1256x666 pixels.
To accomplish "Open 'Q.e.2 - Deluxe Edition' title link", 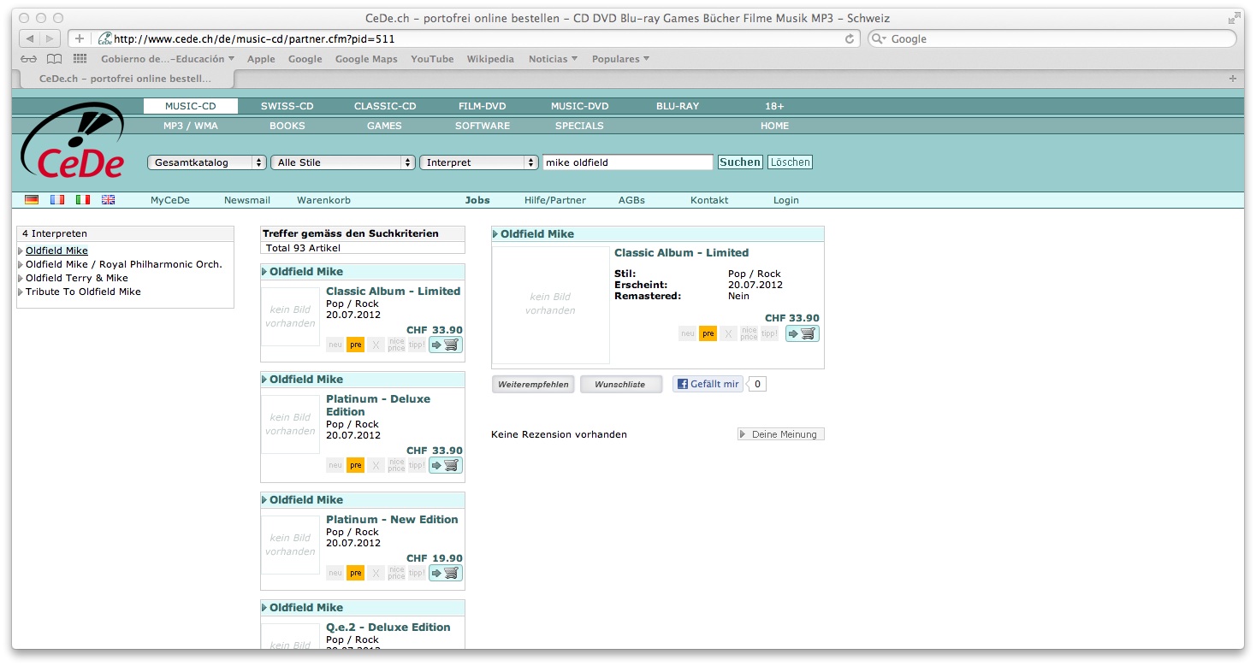I will pos(388,627).
